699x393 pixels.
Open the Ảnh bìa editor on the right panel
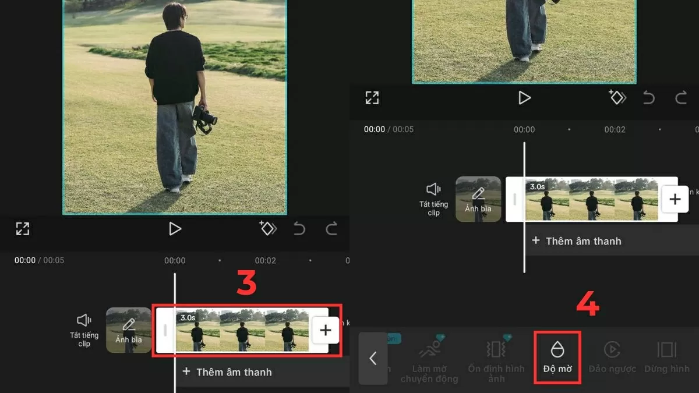click(x=478, y=199)
